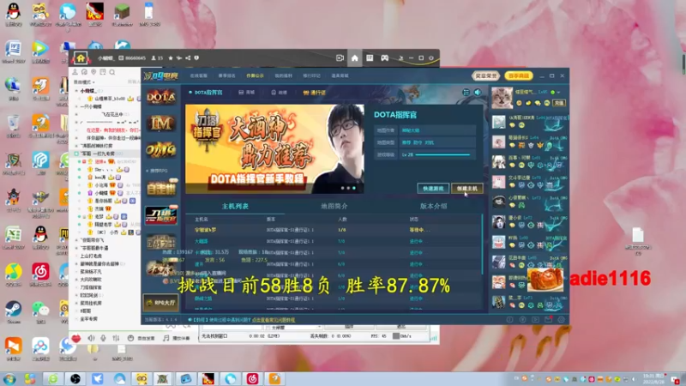The width and height of the screenshot is (686, 386).
Task: Click the 奖章荣誉 button in the title bar
Action: [x=486, y=75]
